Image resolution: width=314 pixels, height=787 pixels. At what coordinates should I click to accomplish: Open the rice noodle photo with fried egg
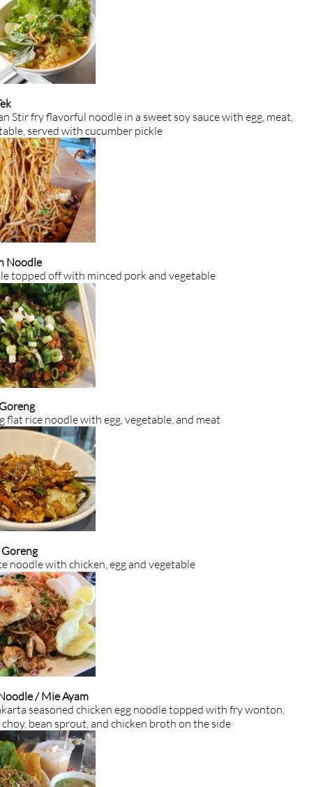click(47, 624)
